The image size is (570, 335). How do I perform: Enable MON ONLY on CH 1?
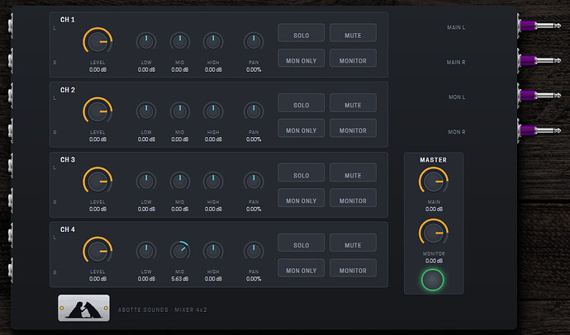point(301,58)
